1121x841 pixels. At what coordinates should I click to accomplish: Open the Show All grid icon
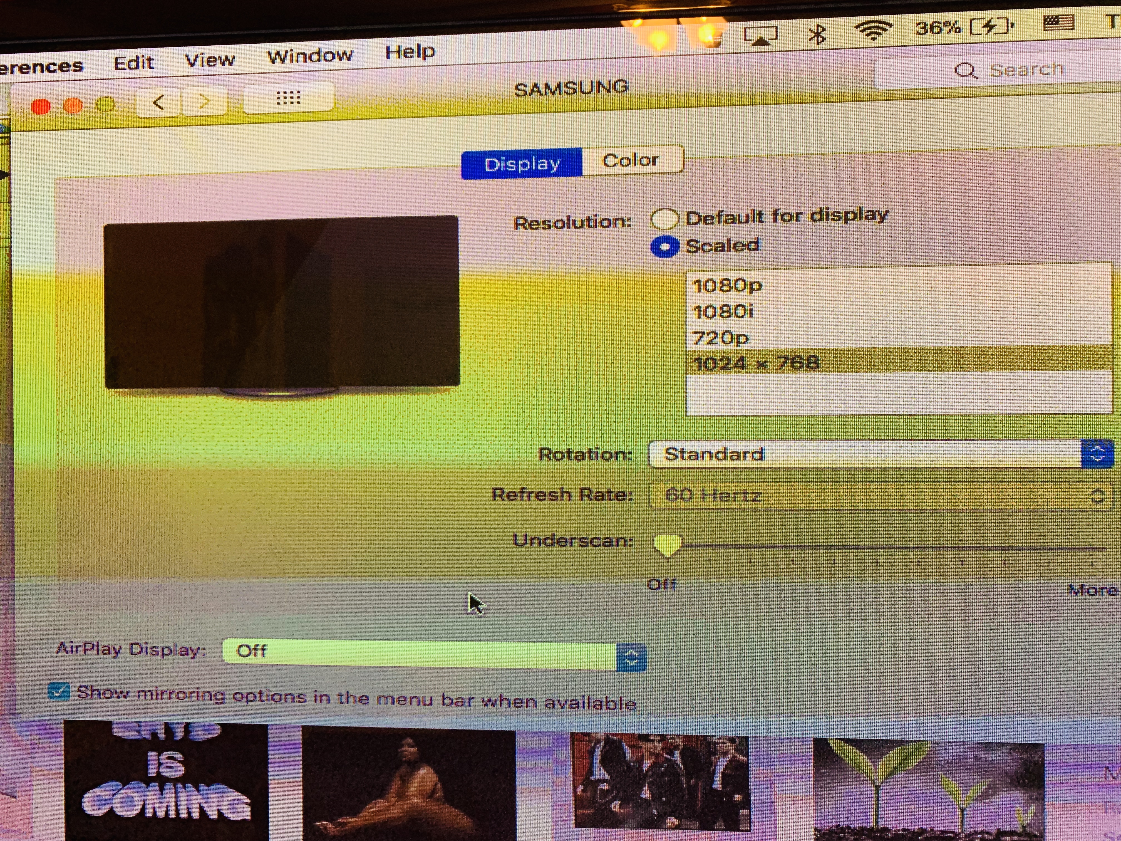pos(288,97)
